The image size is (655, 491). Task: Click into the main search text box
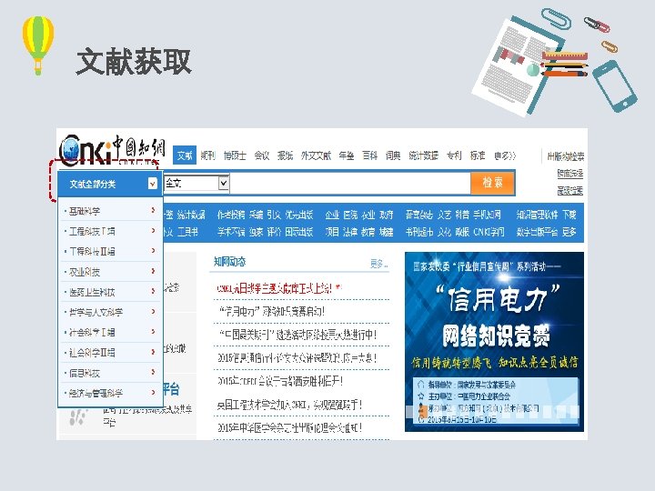(349, 183)
